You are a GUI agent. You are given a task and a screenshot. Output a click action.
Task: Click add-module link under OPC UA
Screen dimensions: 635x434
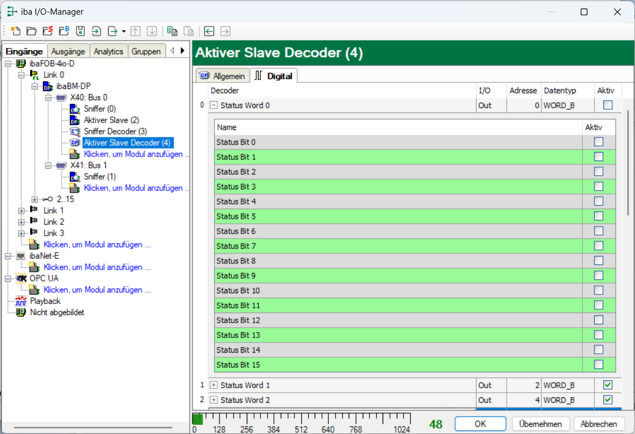pyautogui.click(x=97, y=290)
